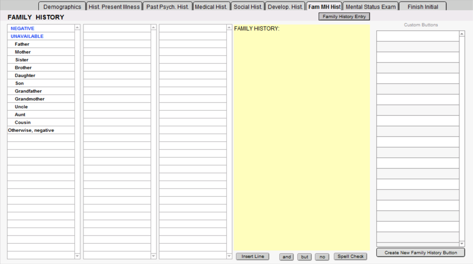This screenshot has height=264, width=473.
Task: Click scroll up arrow of Custom Buttons list
Action: [462, 34]
